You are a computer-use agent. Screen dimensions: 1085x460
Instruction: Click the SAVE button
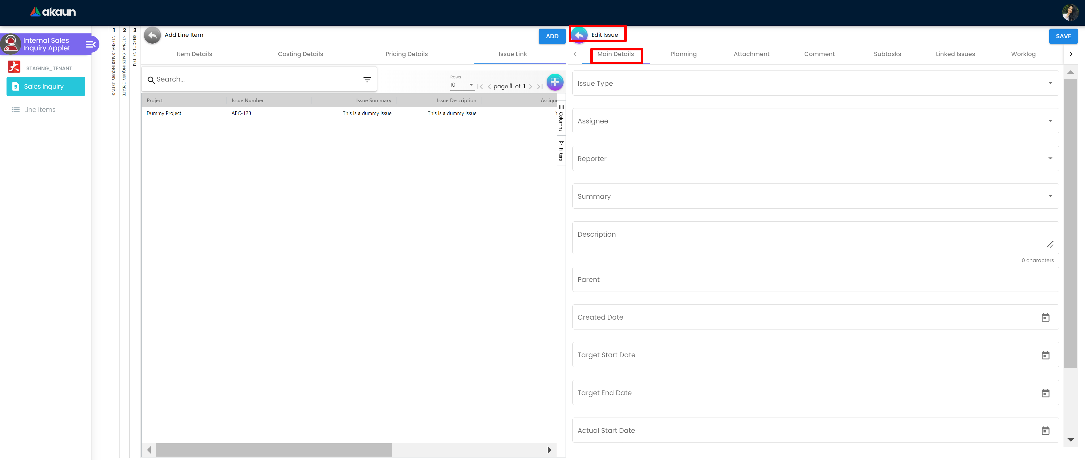point(1063,36)
